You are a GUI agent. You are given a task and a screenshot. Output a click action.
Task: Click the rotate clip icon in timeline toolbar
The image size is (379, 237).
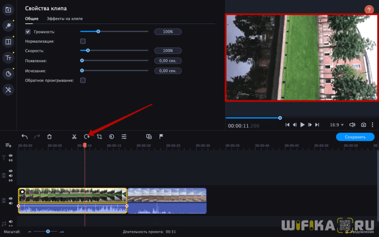point(87,137)
